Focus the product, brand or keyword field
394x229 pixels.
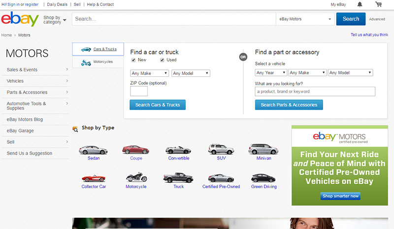coord(315,92)
